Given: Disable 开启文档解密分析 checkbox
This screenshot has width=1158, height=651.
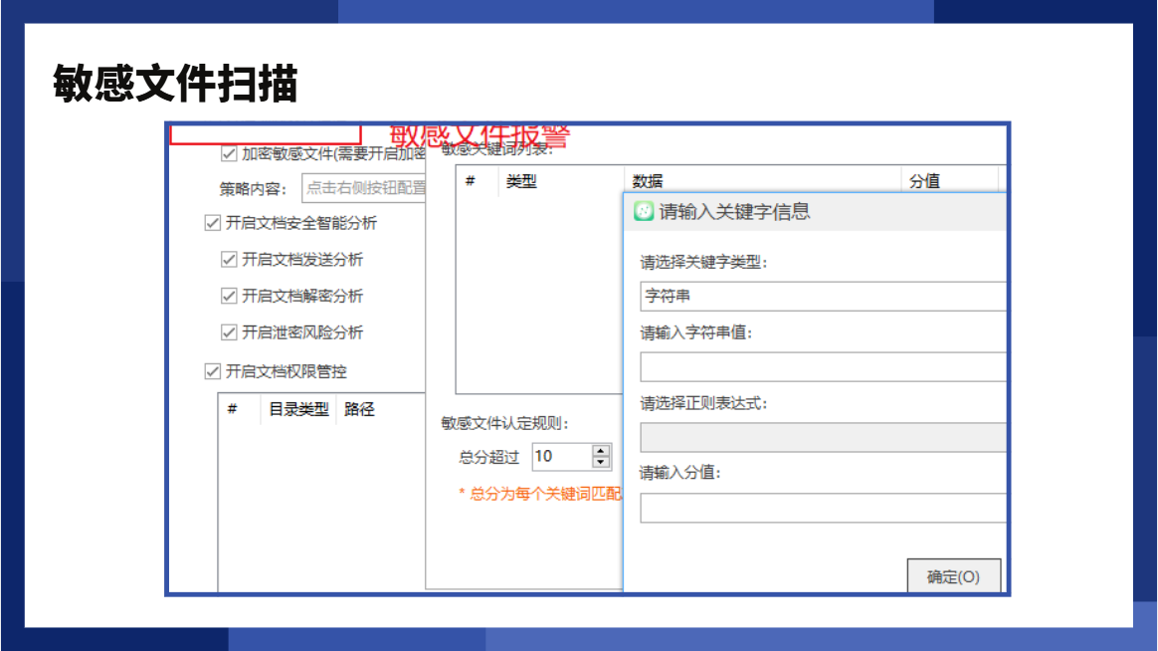Looking at the screenshot, I should tap(228, 296).
